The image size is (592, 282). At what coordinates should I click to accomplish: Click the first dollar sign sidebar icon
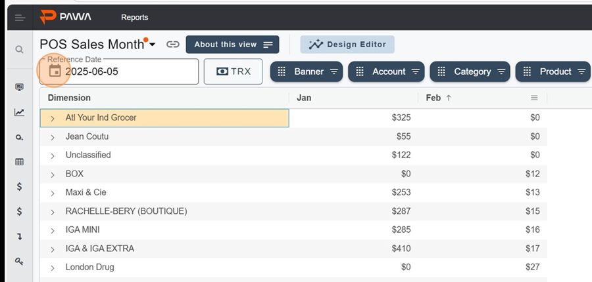click(19, 186)
